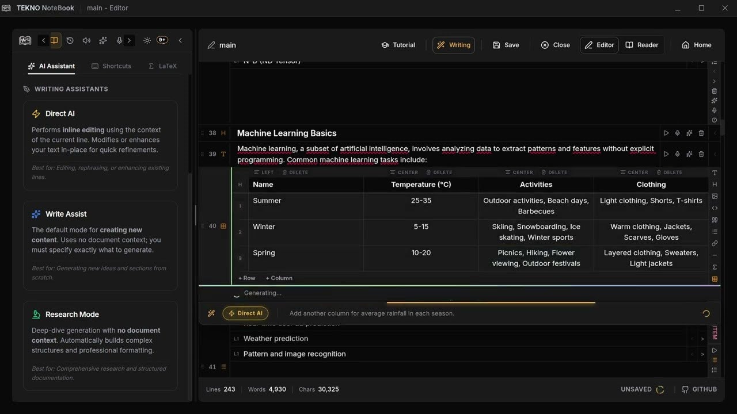Viewport: 737px width, 414px height.
Task: Select the Research Mode card
Action: 100,346
